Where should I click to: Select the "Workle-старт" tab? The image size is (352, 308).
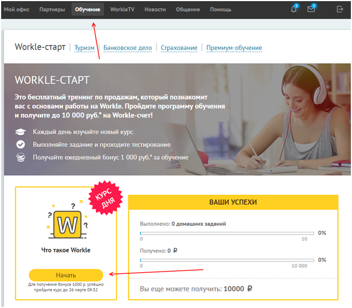click(x=40, y=47)
